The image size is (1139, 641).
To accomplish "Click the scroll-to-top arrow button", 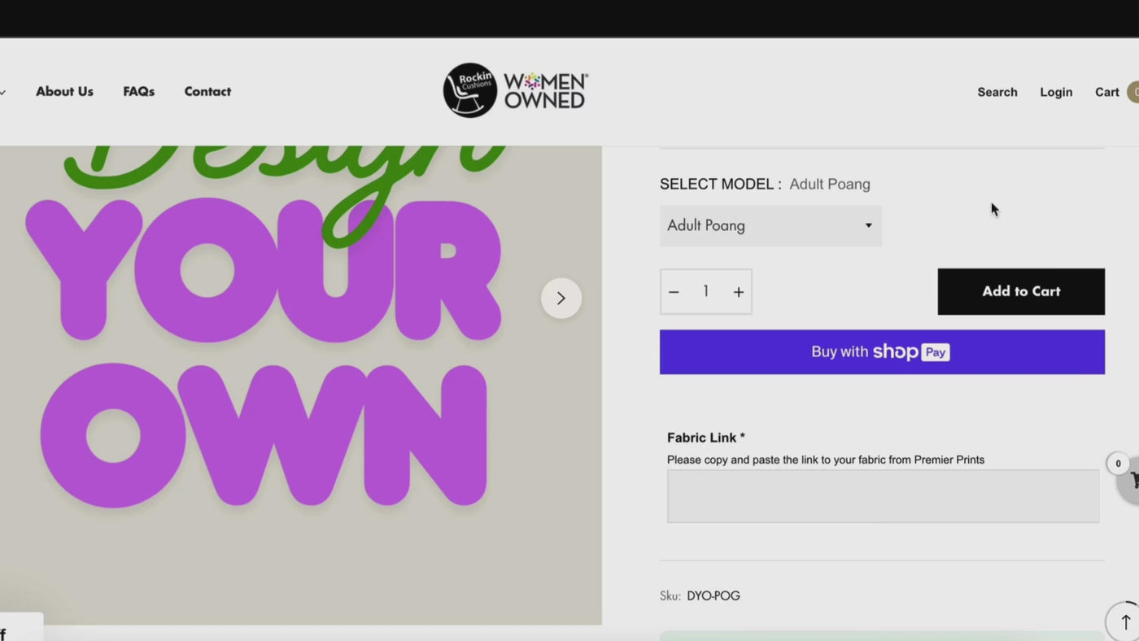I will [1125, 621].
